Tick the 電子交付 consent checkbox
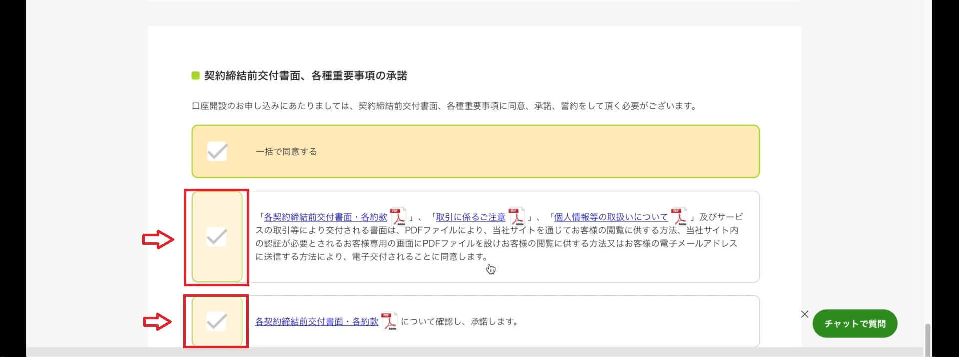The width and height of the screenshot is (959, 357). pyautogui.click(x=217, y=237)
